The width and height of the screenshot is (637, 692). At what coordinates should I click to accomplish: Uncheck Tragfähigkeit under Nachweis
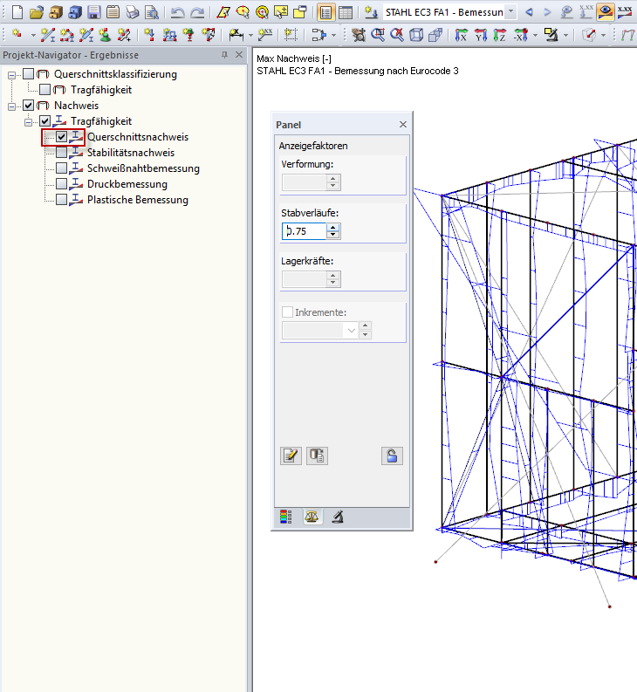click(x=45, y=121)
